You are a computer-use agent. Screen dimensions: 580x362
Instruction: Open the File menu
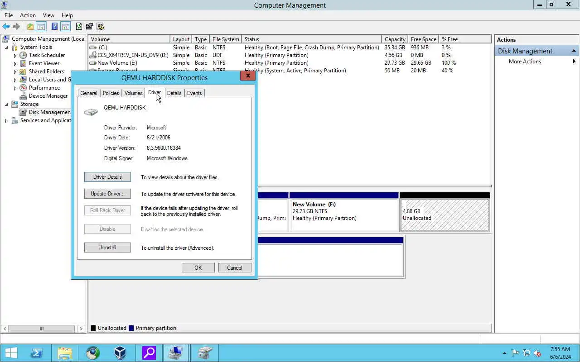[9, 15]
